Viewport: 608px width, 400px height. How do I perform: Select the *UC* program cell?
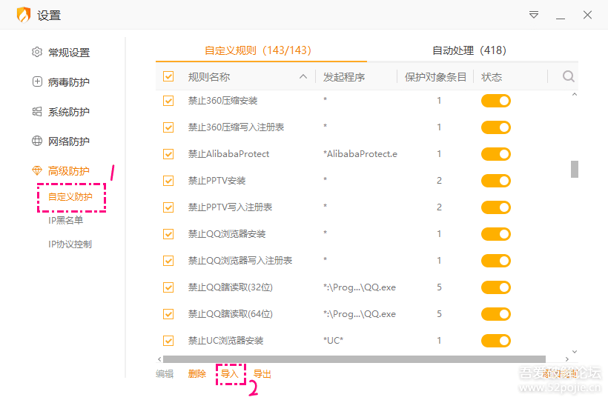(333, 341)
